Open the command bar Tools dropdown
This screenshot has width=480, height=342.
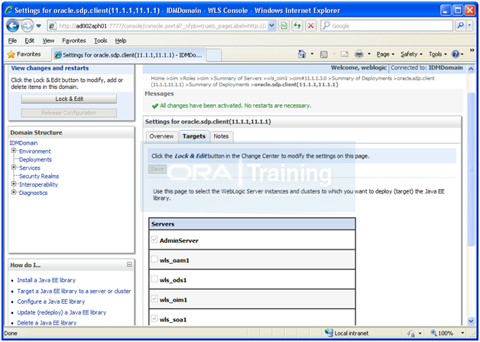(437, 54)
